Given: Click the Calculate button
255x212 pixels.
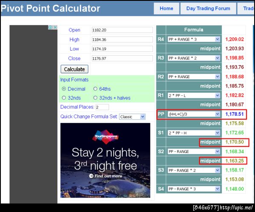Looking at the screenshot, I should click(74, 69).
